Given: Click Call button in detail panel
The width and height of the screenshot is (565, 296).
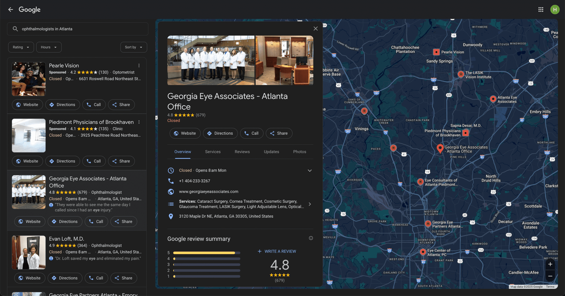Looking at the screenshot, I should [x=251, y=133].
